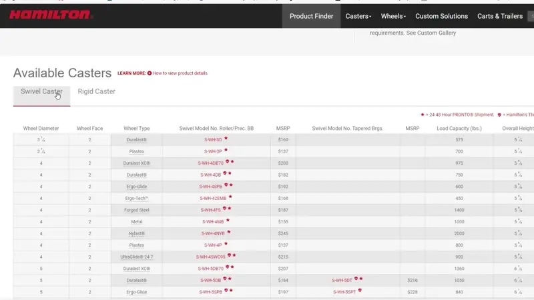Open model S-WH-42EMB link
Image resolution: width=534 pixels, height=300 pixels.
(213, 198)
